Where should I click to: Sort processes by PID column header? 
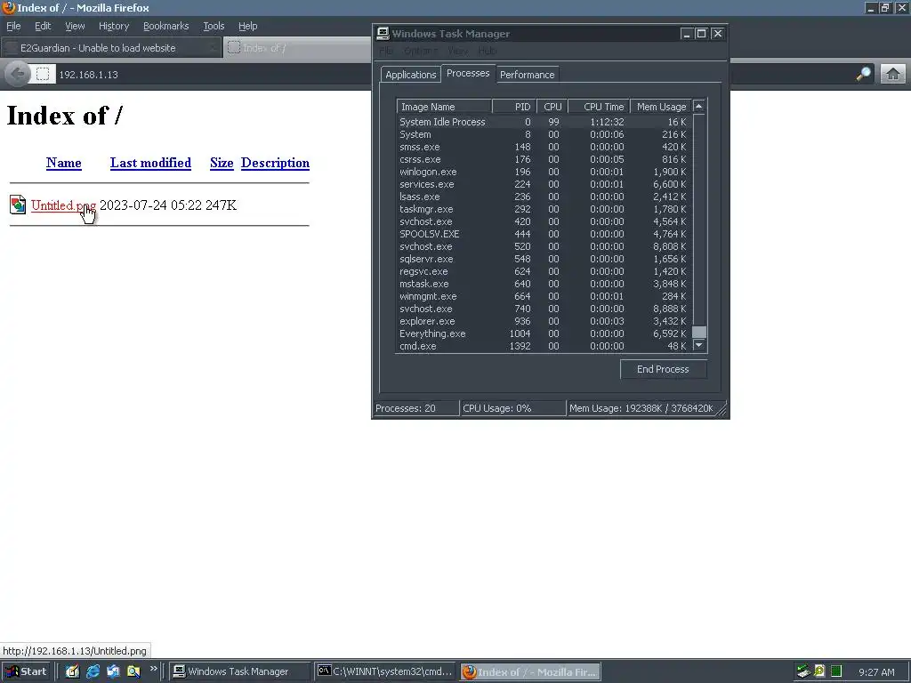click(515, 107)
